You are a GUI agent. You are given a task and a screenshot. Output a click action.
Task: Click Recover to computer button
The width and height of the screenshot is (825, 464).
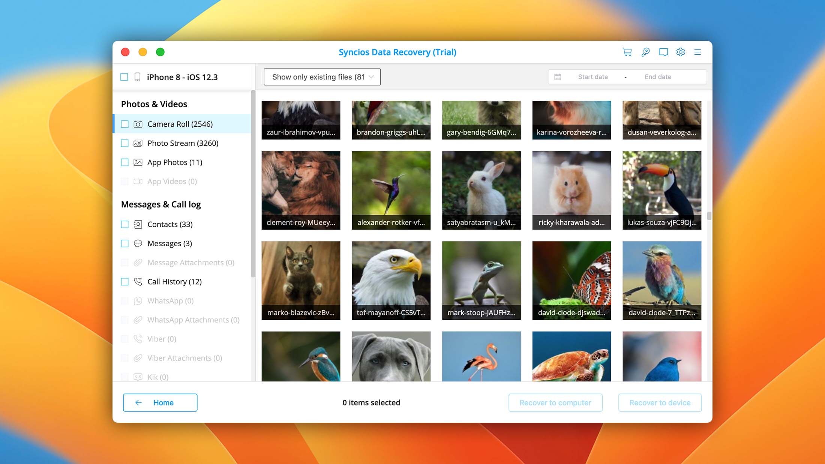(555, 403)
